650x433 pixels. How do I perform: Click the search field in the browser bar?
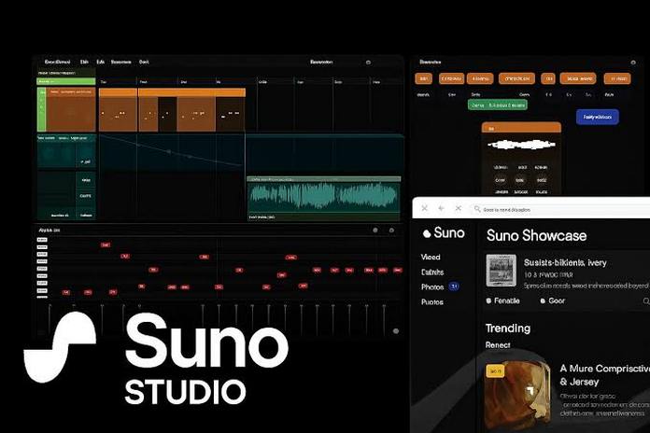559,209
